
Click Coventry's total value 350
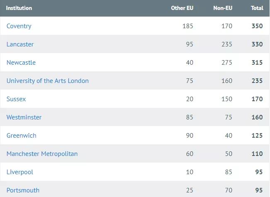pyautogui.click(x=257, y=26)
